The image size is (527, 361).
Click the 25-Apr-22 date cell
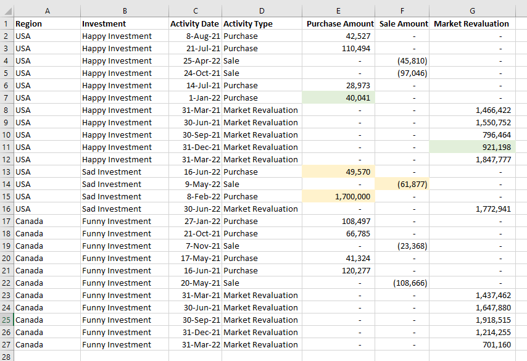(x=195, y=61)
